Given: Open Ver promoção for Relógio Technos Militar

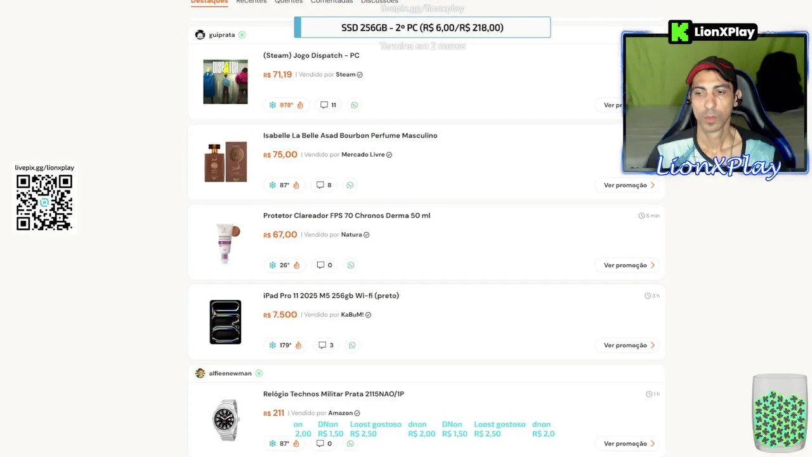Looking at the screenshot, I should (629, 443).
